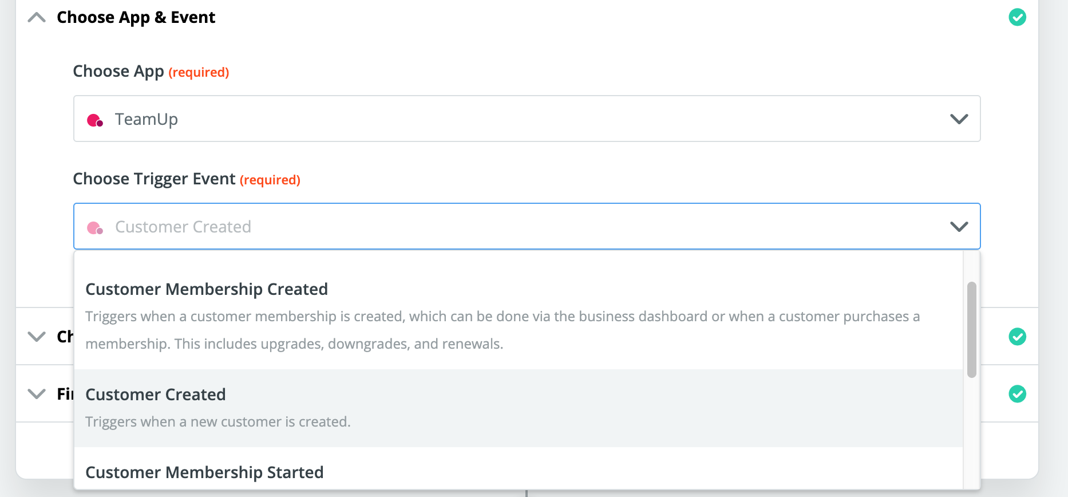1068x497 pixels.
Task: Select the "Customer Membership Created" trigger option
Action: (207, 289)
